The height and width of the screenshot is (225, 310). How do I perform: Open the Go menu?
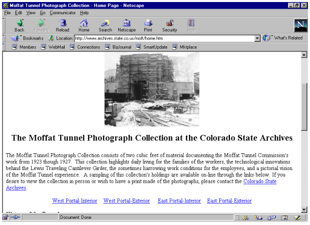tap(43, 13)
